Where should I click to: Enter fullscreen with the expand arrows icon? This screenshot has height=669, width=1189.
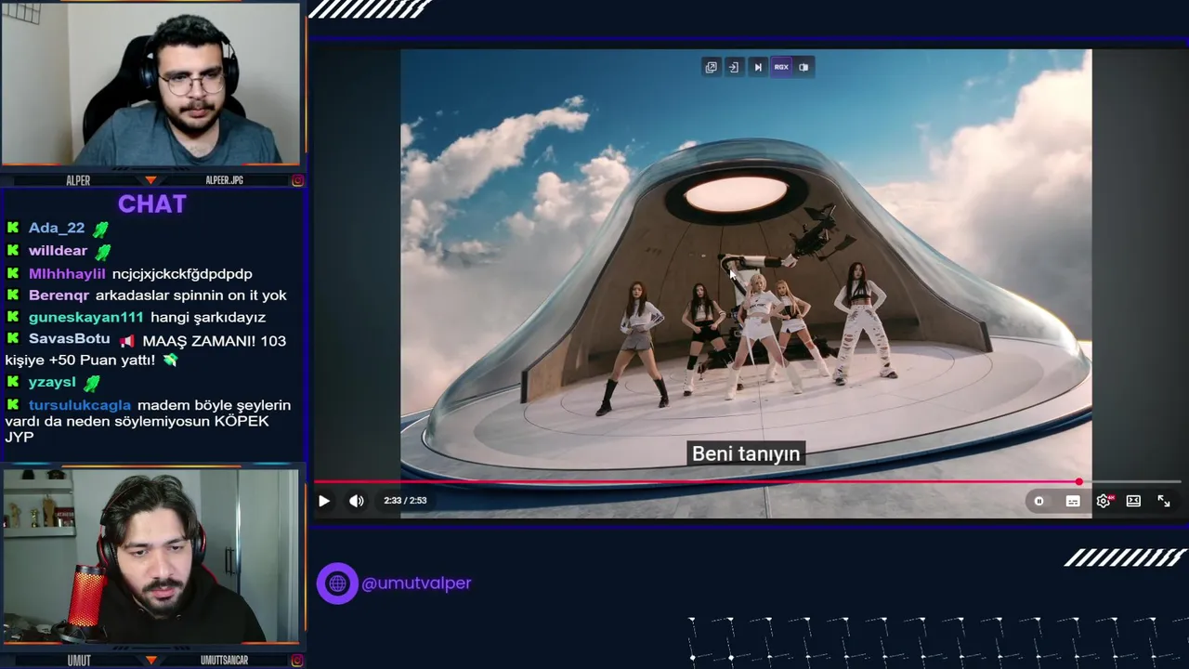point(1164,501)
